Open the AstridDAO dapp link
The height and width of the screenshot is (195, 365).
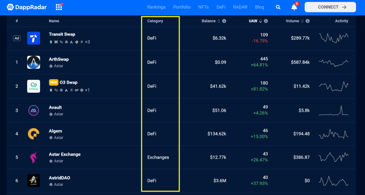tap(60, 178)
